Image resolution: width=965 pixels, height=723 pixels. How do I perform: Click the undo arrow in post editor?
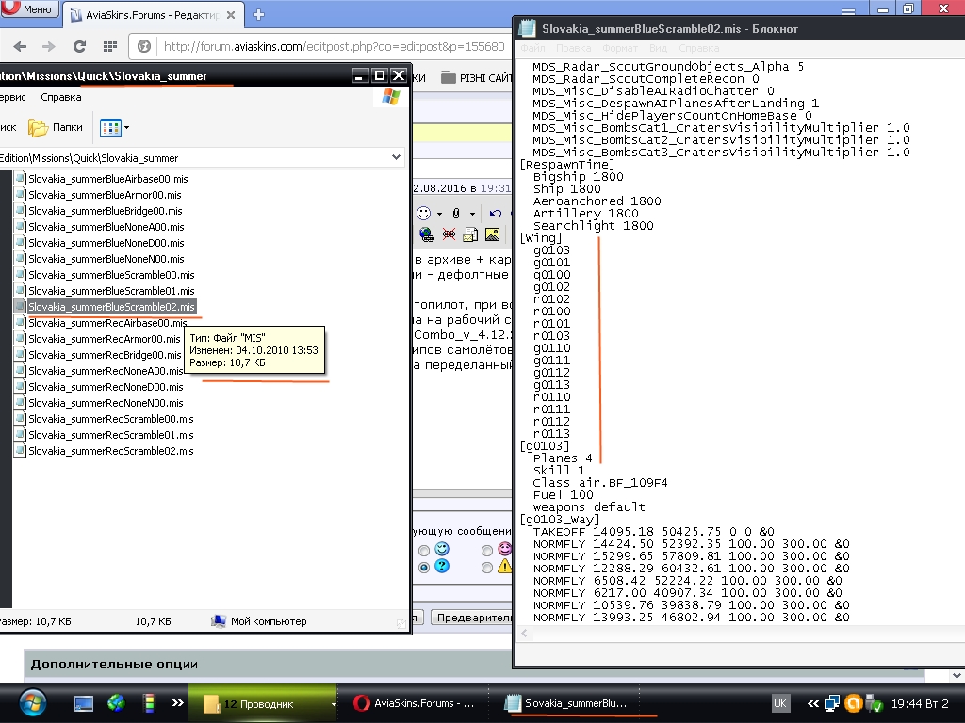(x=496, y=213)
